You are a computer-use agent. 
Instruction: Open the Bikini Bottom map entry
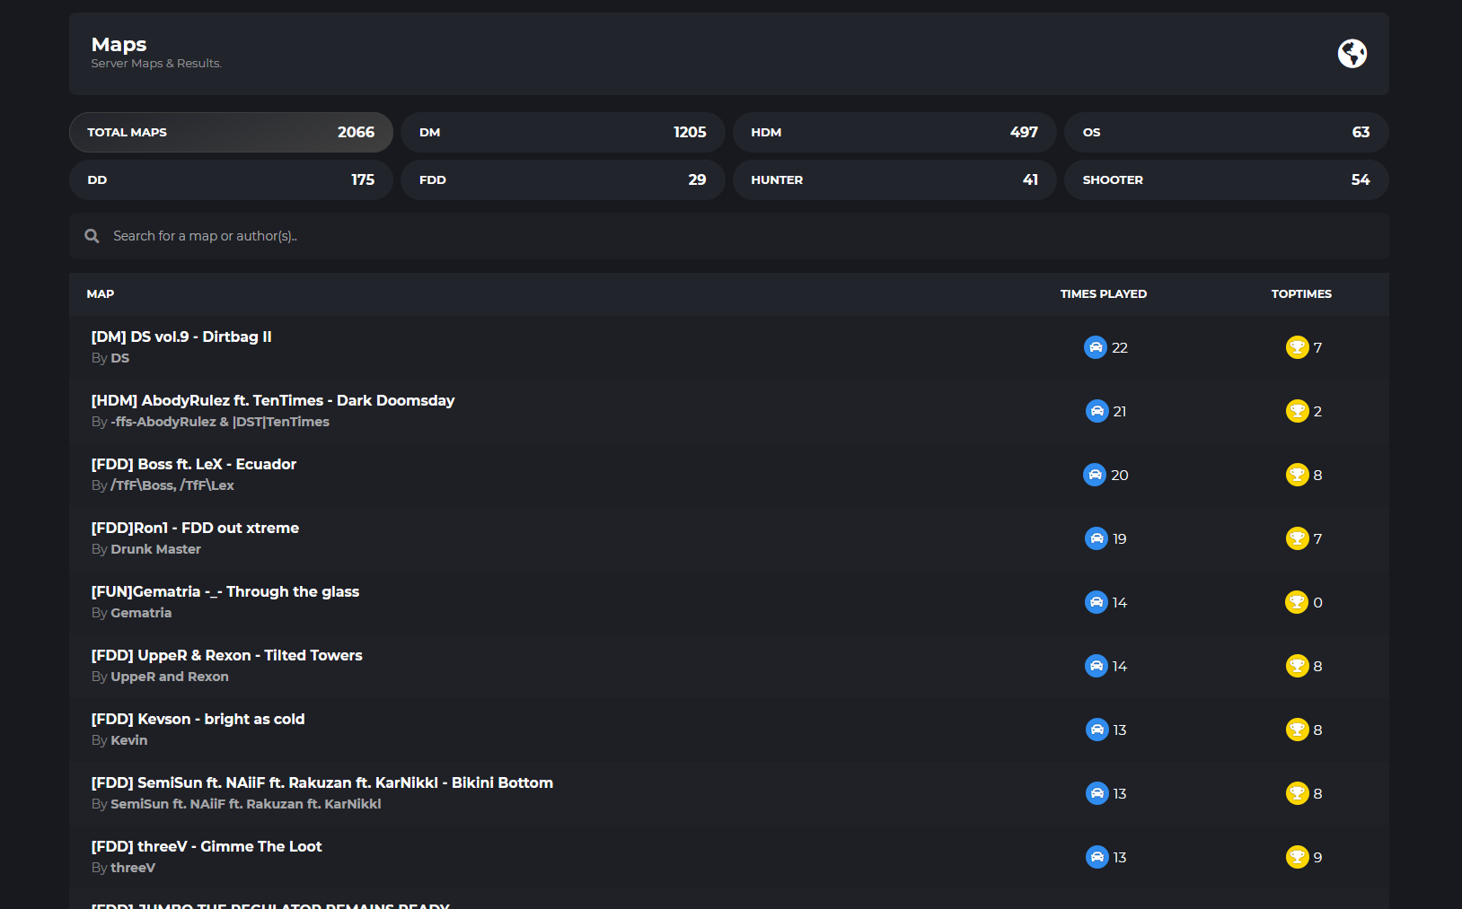(x=321, y=782)
